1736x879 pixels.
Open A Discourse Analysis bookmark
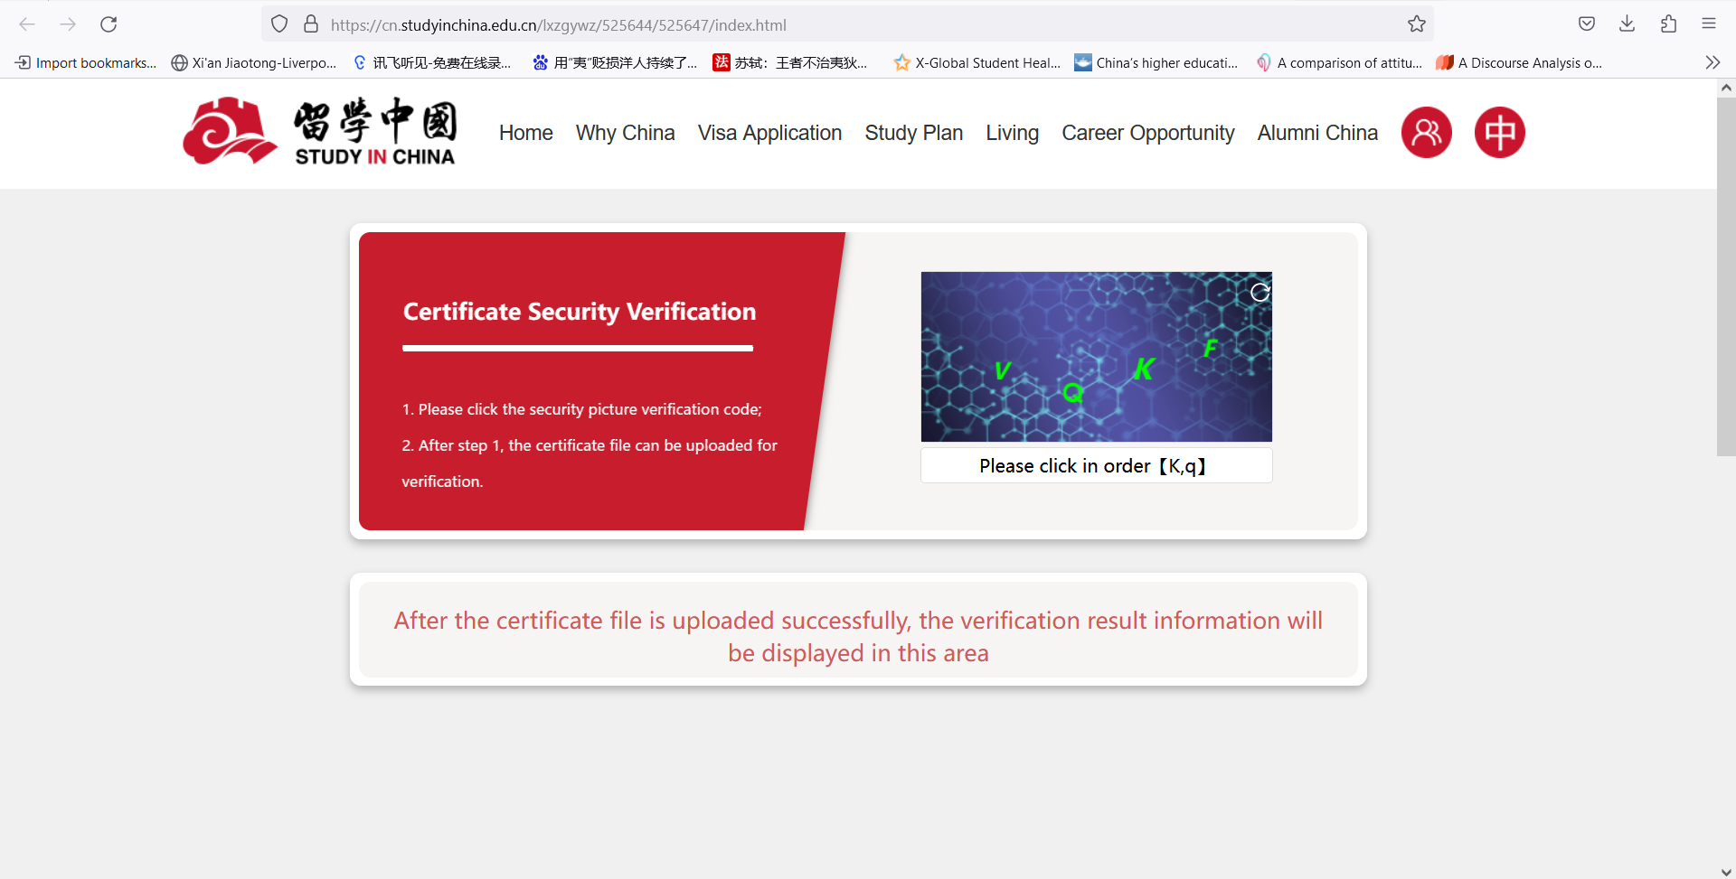click(1519, 62)
